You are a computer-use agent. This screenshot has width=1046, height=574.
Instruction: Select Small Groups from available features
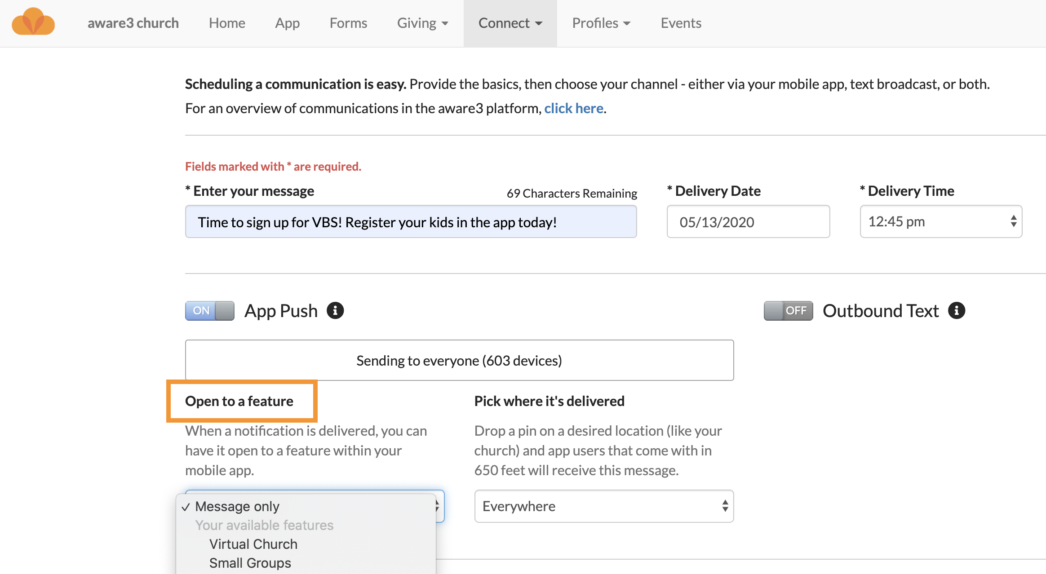(x=250, y=562)
